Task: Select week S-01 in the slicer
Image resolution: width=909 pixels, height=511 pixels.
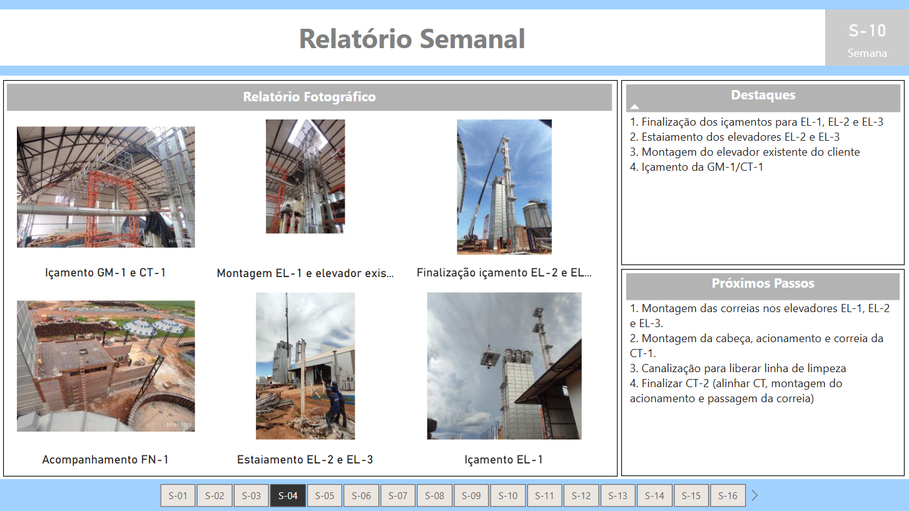Action: [178, 495]
